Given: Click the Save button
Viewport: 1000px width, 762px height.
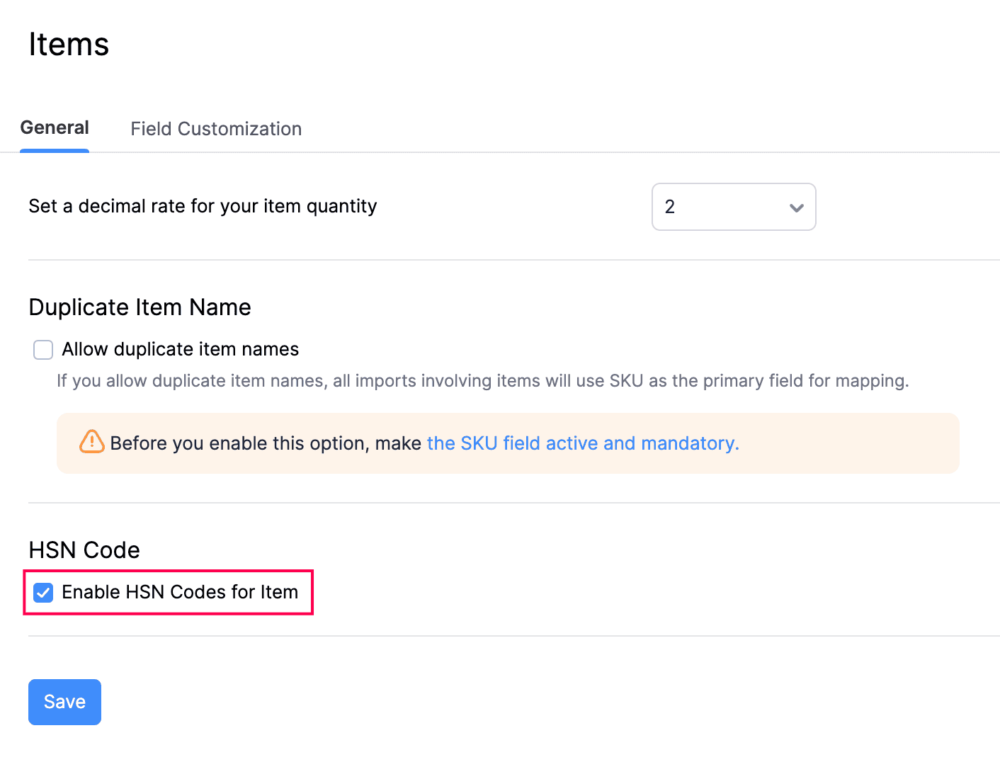Looking at the screenshot, I should [x=64, y=702].
